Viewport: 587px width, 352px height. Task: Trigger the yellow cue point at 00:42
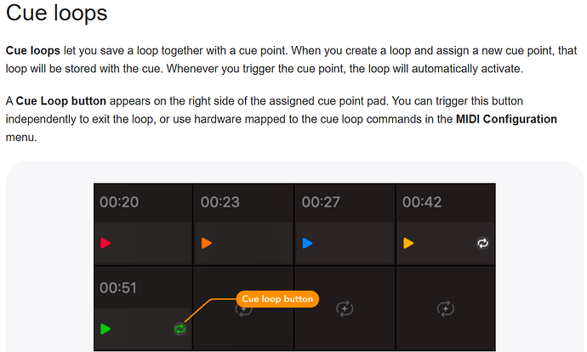pyautogui.click(x=408, y=243)
